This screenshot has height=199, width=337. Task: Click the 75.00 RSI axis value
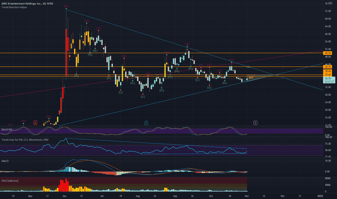point(328,144)
